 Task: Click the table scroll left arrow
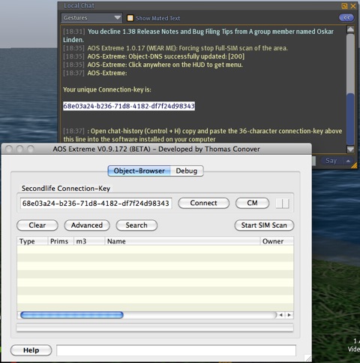280,315
